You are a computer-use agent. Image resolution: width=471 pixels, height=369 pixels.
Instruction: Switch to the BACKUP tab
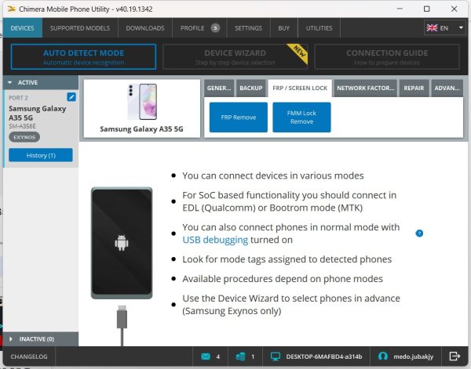251,88
